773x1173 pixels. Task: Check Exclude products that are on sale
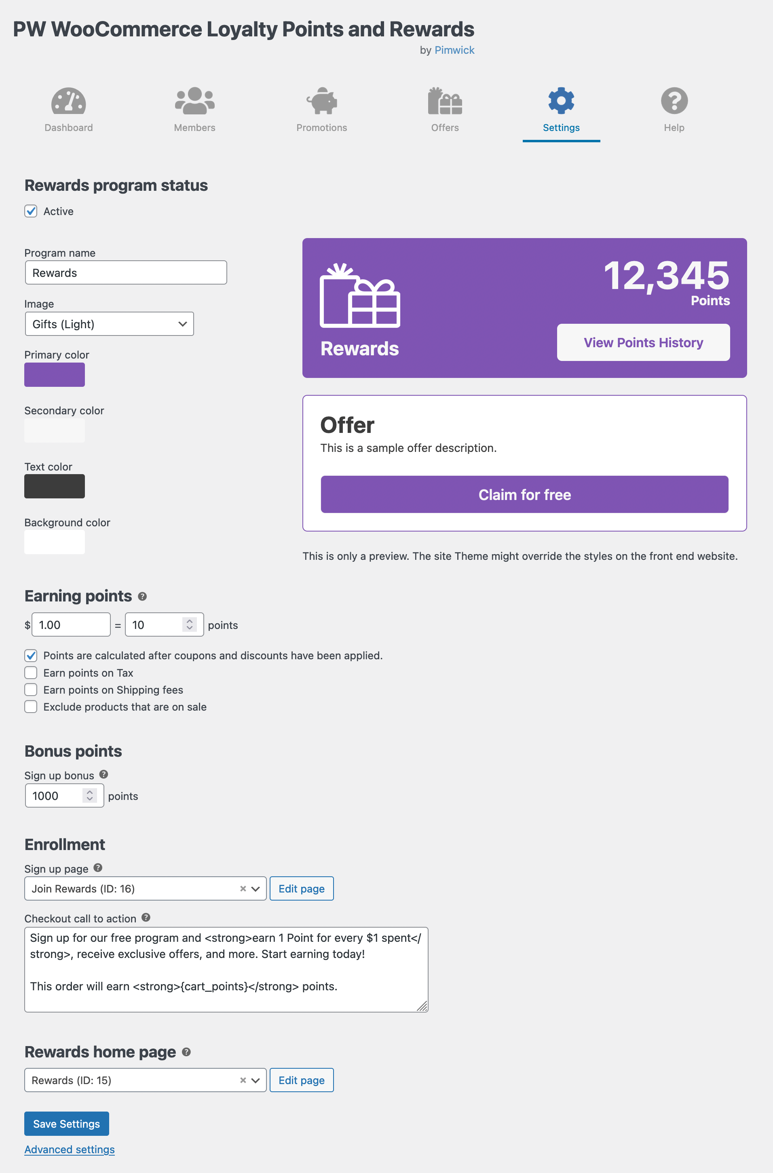coord(31,707)
